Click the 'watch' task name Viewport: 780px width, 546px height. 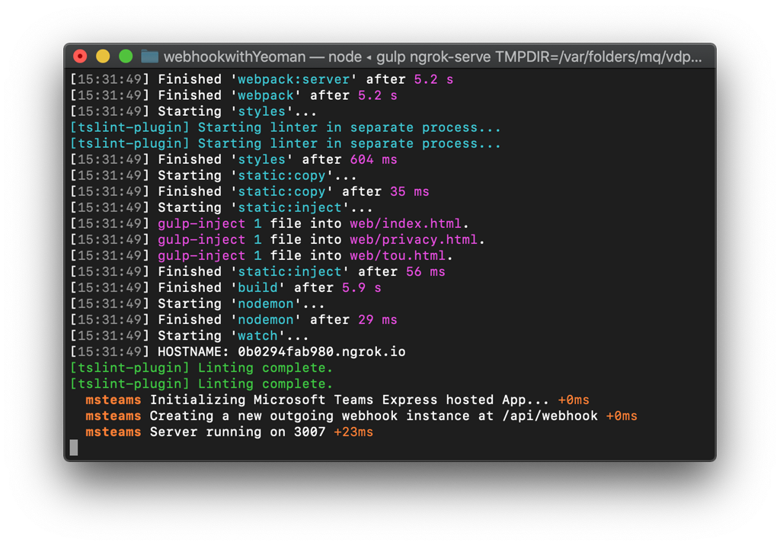(x=256, y=336)
